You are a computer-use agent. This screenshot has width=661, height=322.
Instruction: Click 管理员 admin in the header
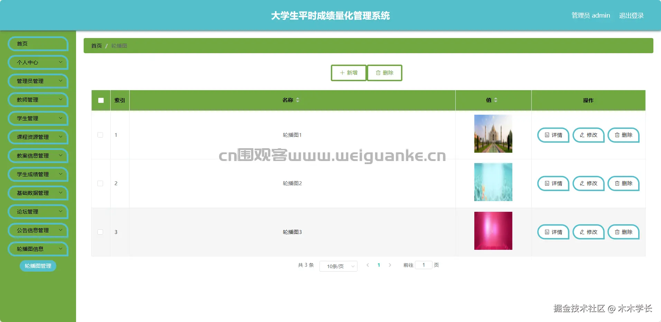(590, 16)
